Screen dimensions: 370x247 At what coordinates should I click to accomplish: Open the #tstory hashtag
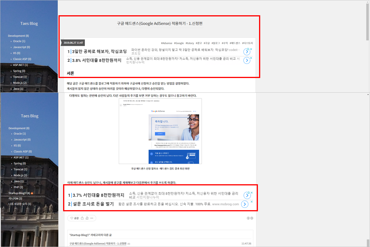(x=190, y=43)
